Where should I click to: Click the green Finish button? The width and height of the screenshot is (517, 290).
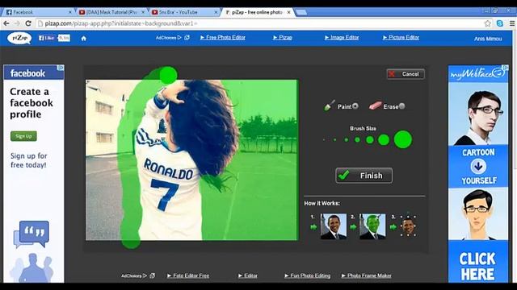coord(364,176)
